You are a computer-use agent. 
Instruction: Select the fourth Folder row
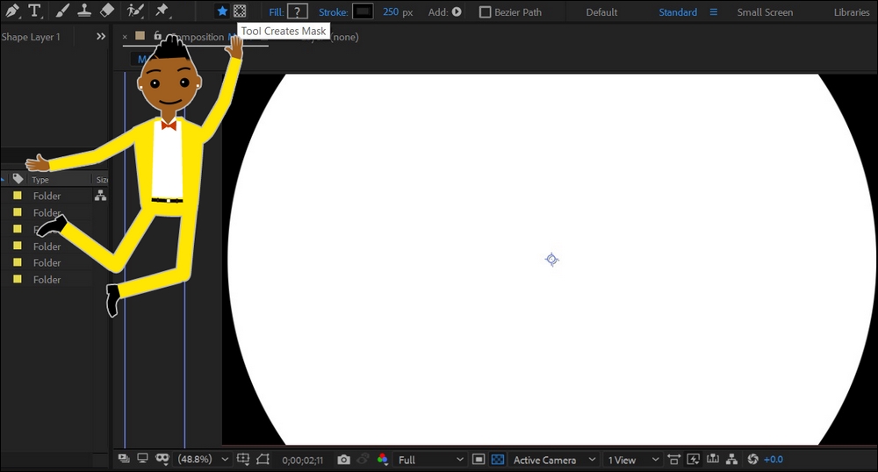[x=47, y=246]
